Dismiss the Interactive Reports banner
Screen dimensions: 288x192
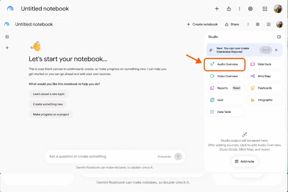276,50
